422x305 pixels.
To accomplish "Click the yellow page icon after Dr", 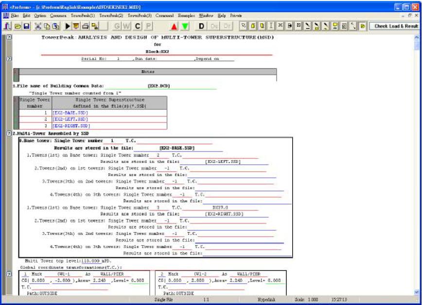I will 253,26.
